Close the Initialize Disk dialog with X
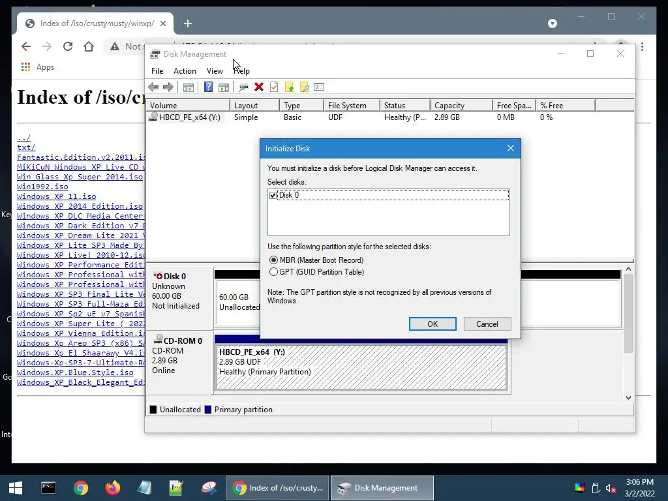Viewport: 668px width, 501px height. 510,148
